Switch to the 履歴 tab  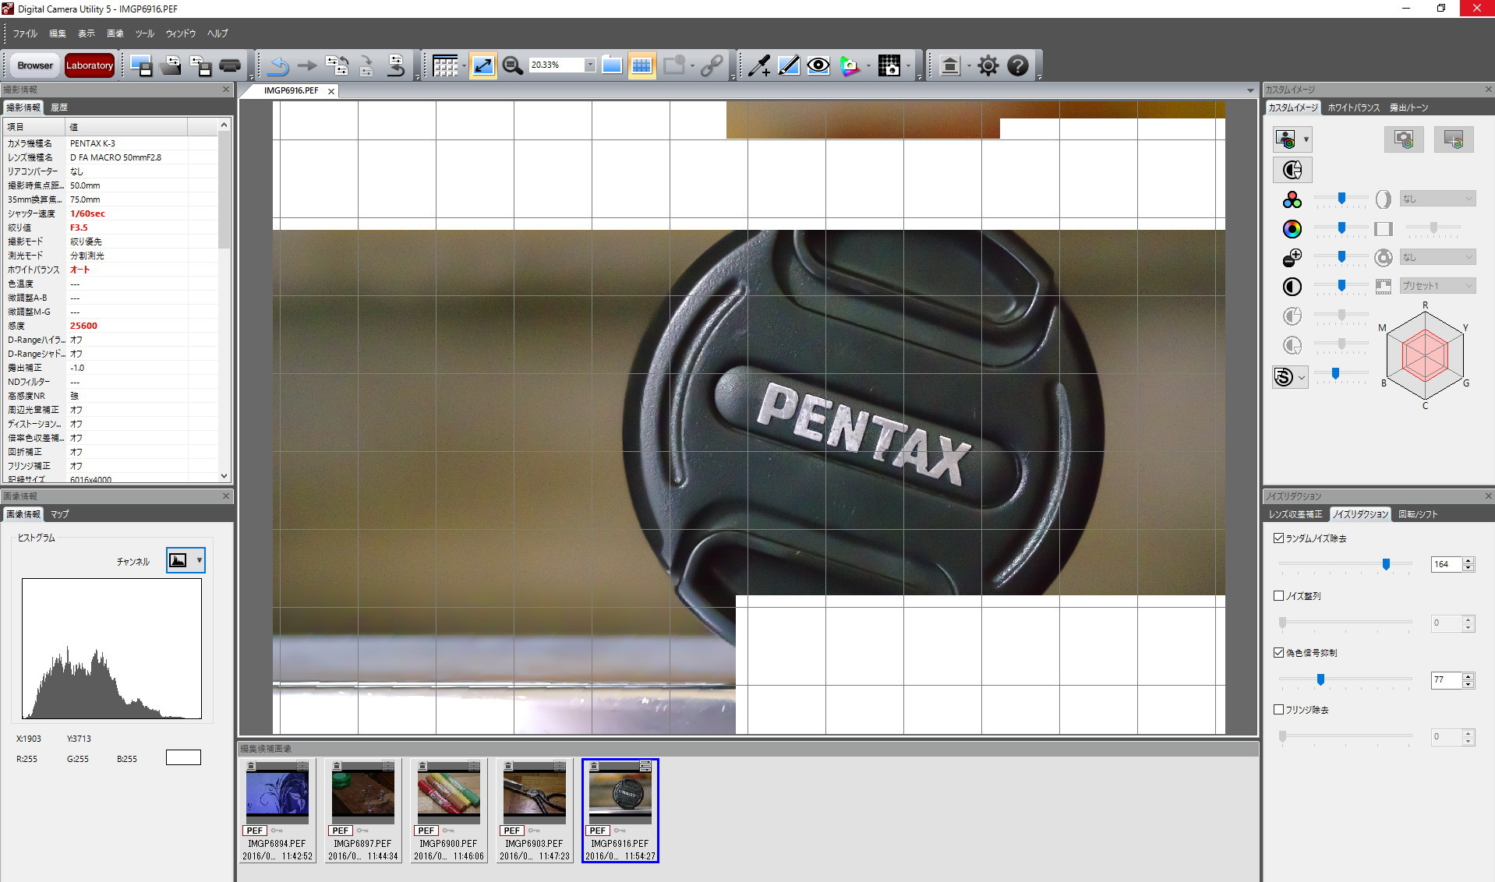coord(59,108)
